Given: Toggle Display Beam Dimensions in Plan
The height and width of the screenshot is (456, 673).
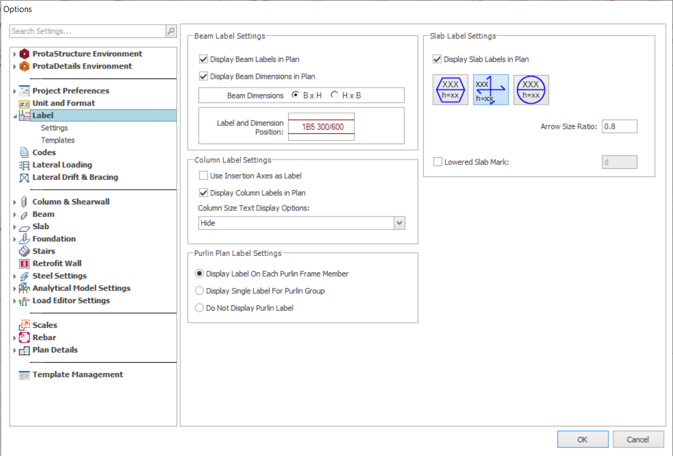Looking at the screenshot, I should [203, 76].
